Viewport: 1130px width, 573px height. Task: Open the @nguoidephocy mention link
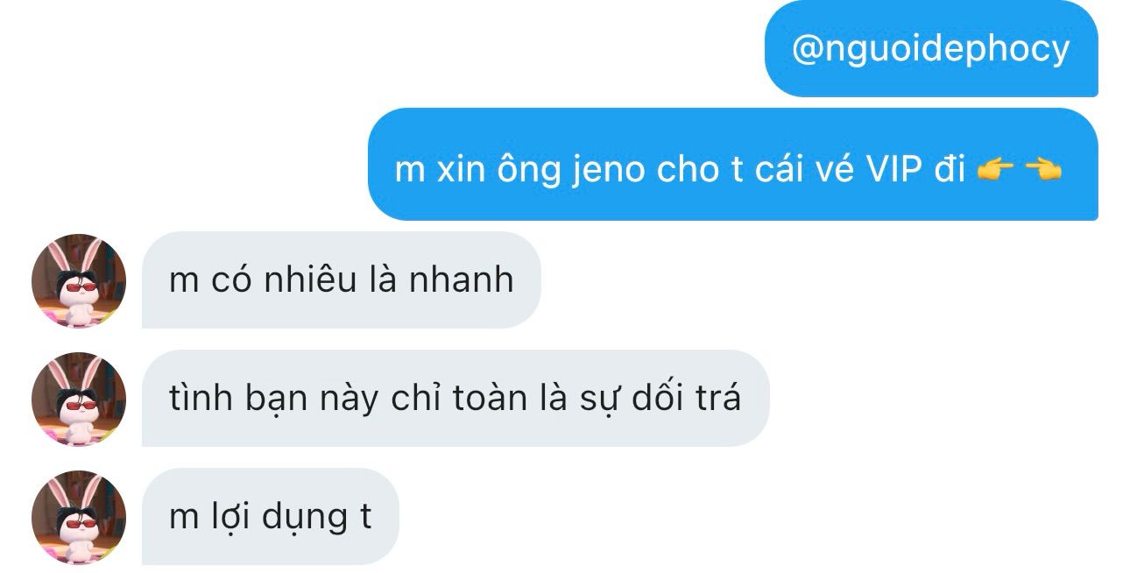930,49
